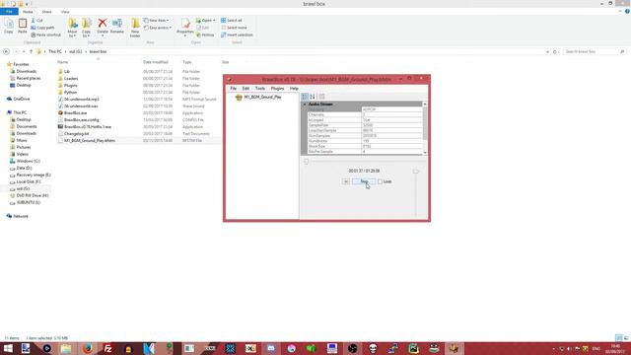The height and width of the screenshot is (355, 631).
Task: Click the rewind button beside Stop
Action: point(346,181)
